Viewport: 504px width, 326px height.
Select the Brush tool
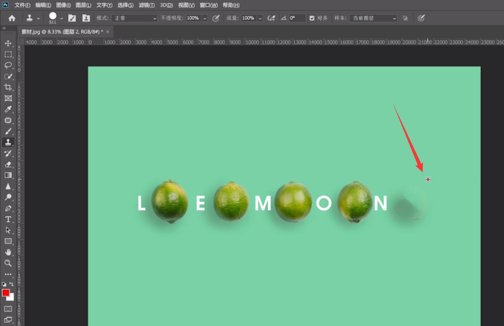pyautogui.click(x=8, y=131)
